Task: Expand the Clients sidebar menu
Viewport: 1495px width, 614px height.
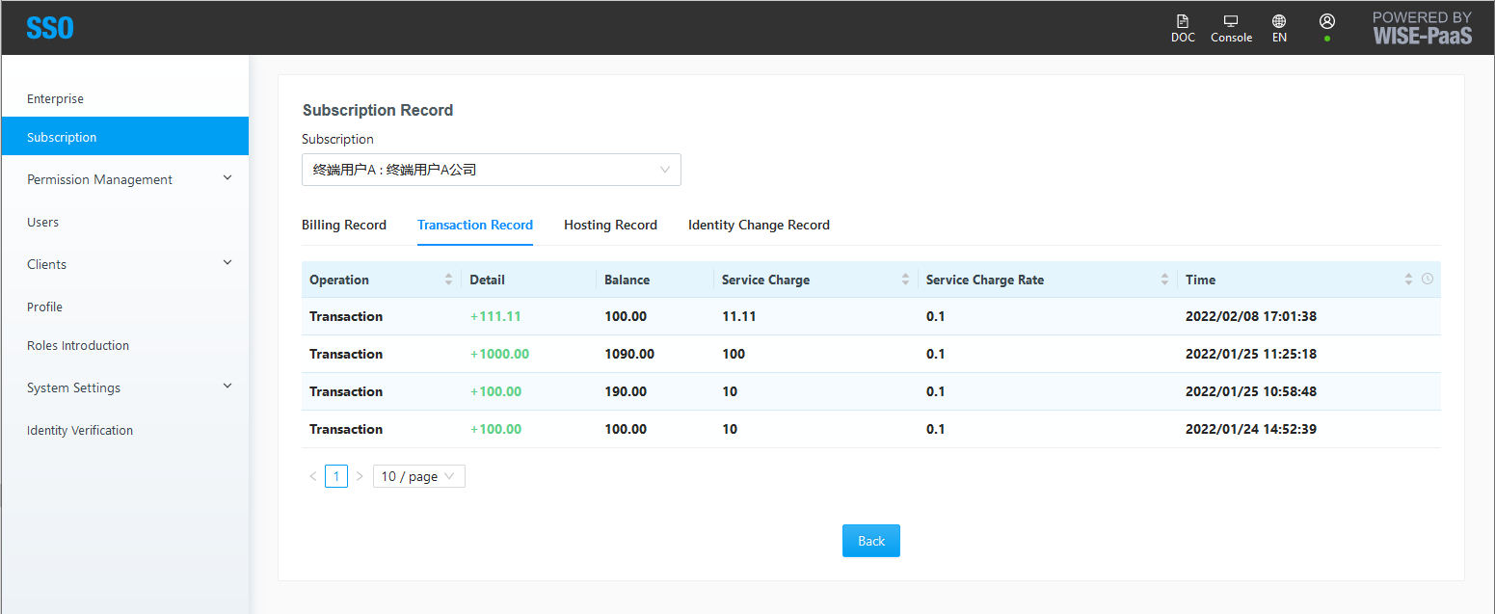Action: click(x=125, y=264)
